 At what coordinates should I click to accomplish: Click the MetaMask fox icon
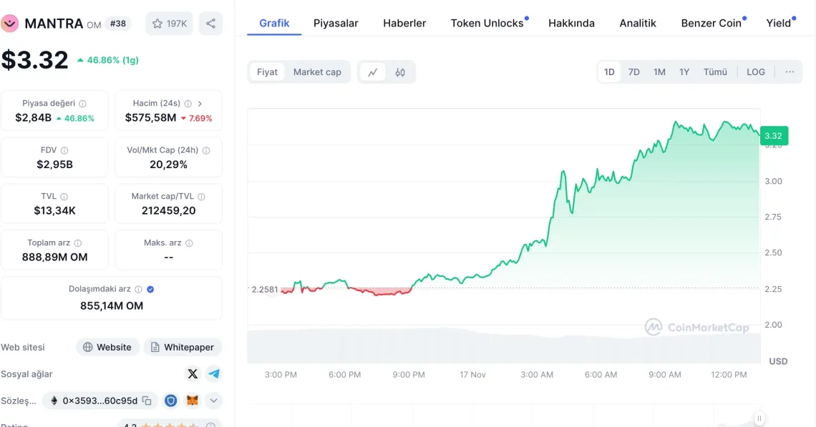[192, 401]
